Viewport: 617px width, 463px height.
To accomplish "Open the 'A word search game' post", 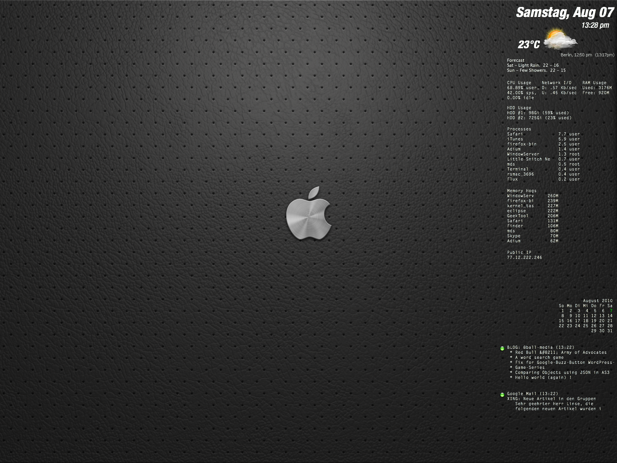I will 539,357.
